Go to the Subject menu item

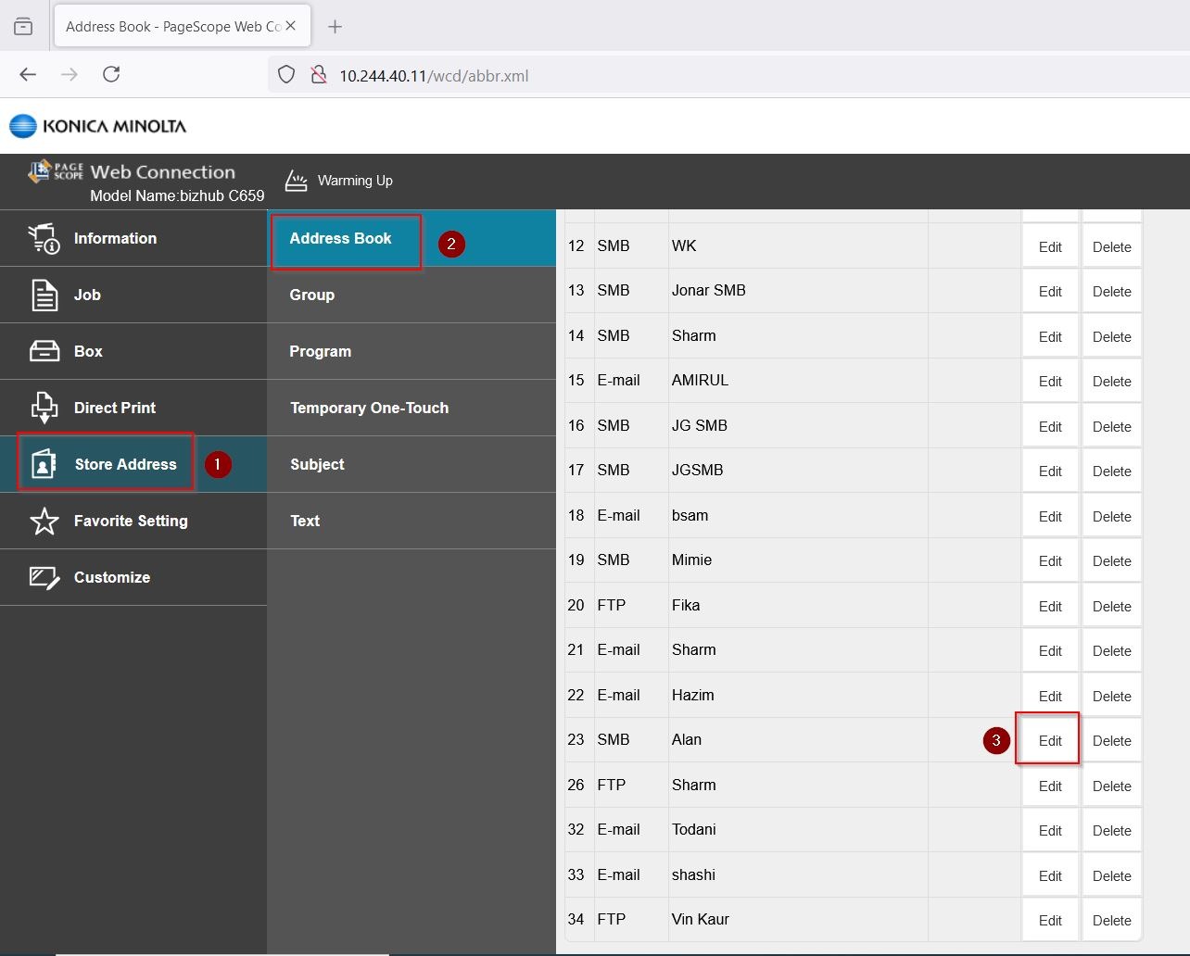point(317,465)
